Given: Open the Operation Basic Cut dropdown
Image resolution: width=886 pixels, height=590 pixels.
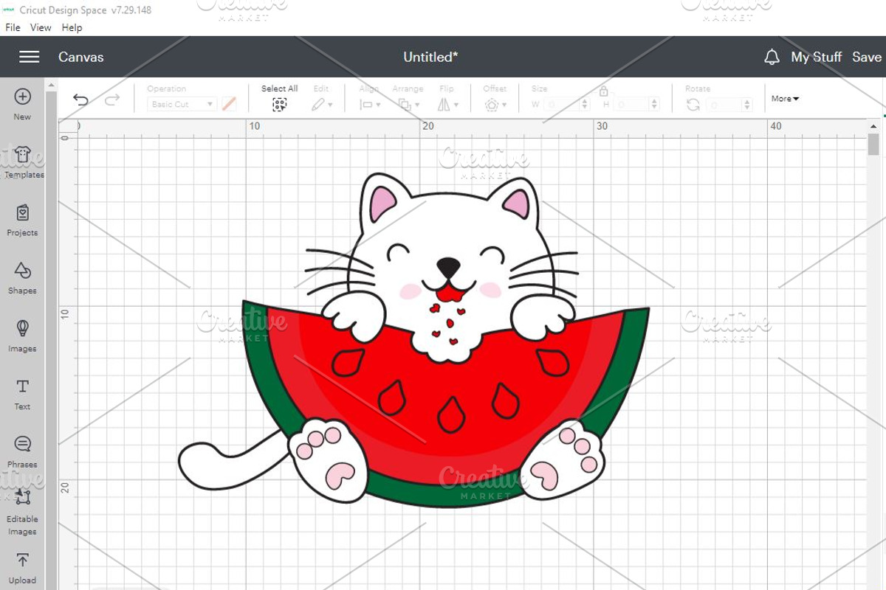Looking at the screenshot, I should 182,105.
